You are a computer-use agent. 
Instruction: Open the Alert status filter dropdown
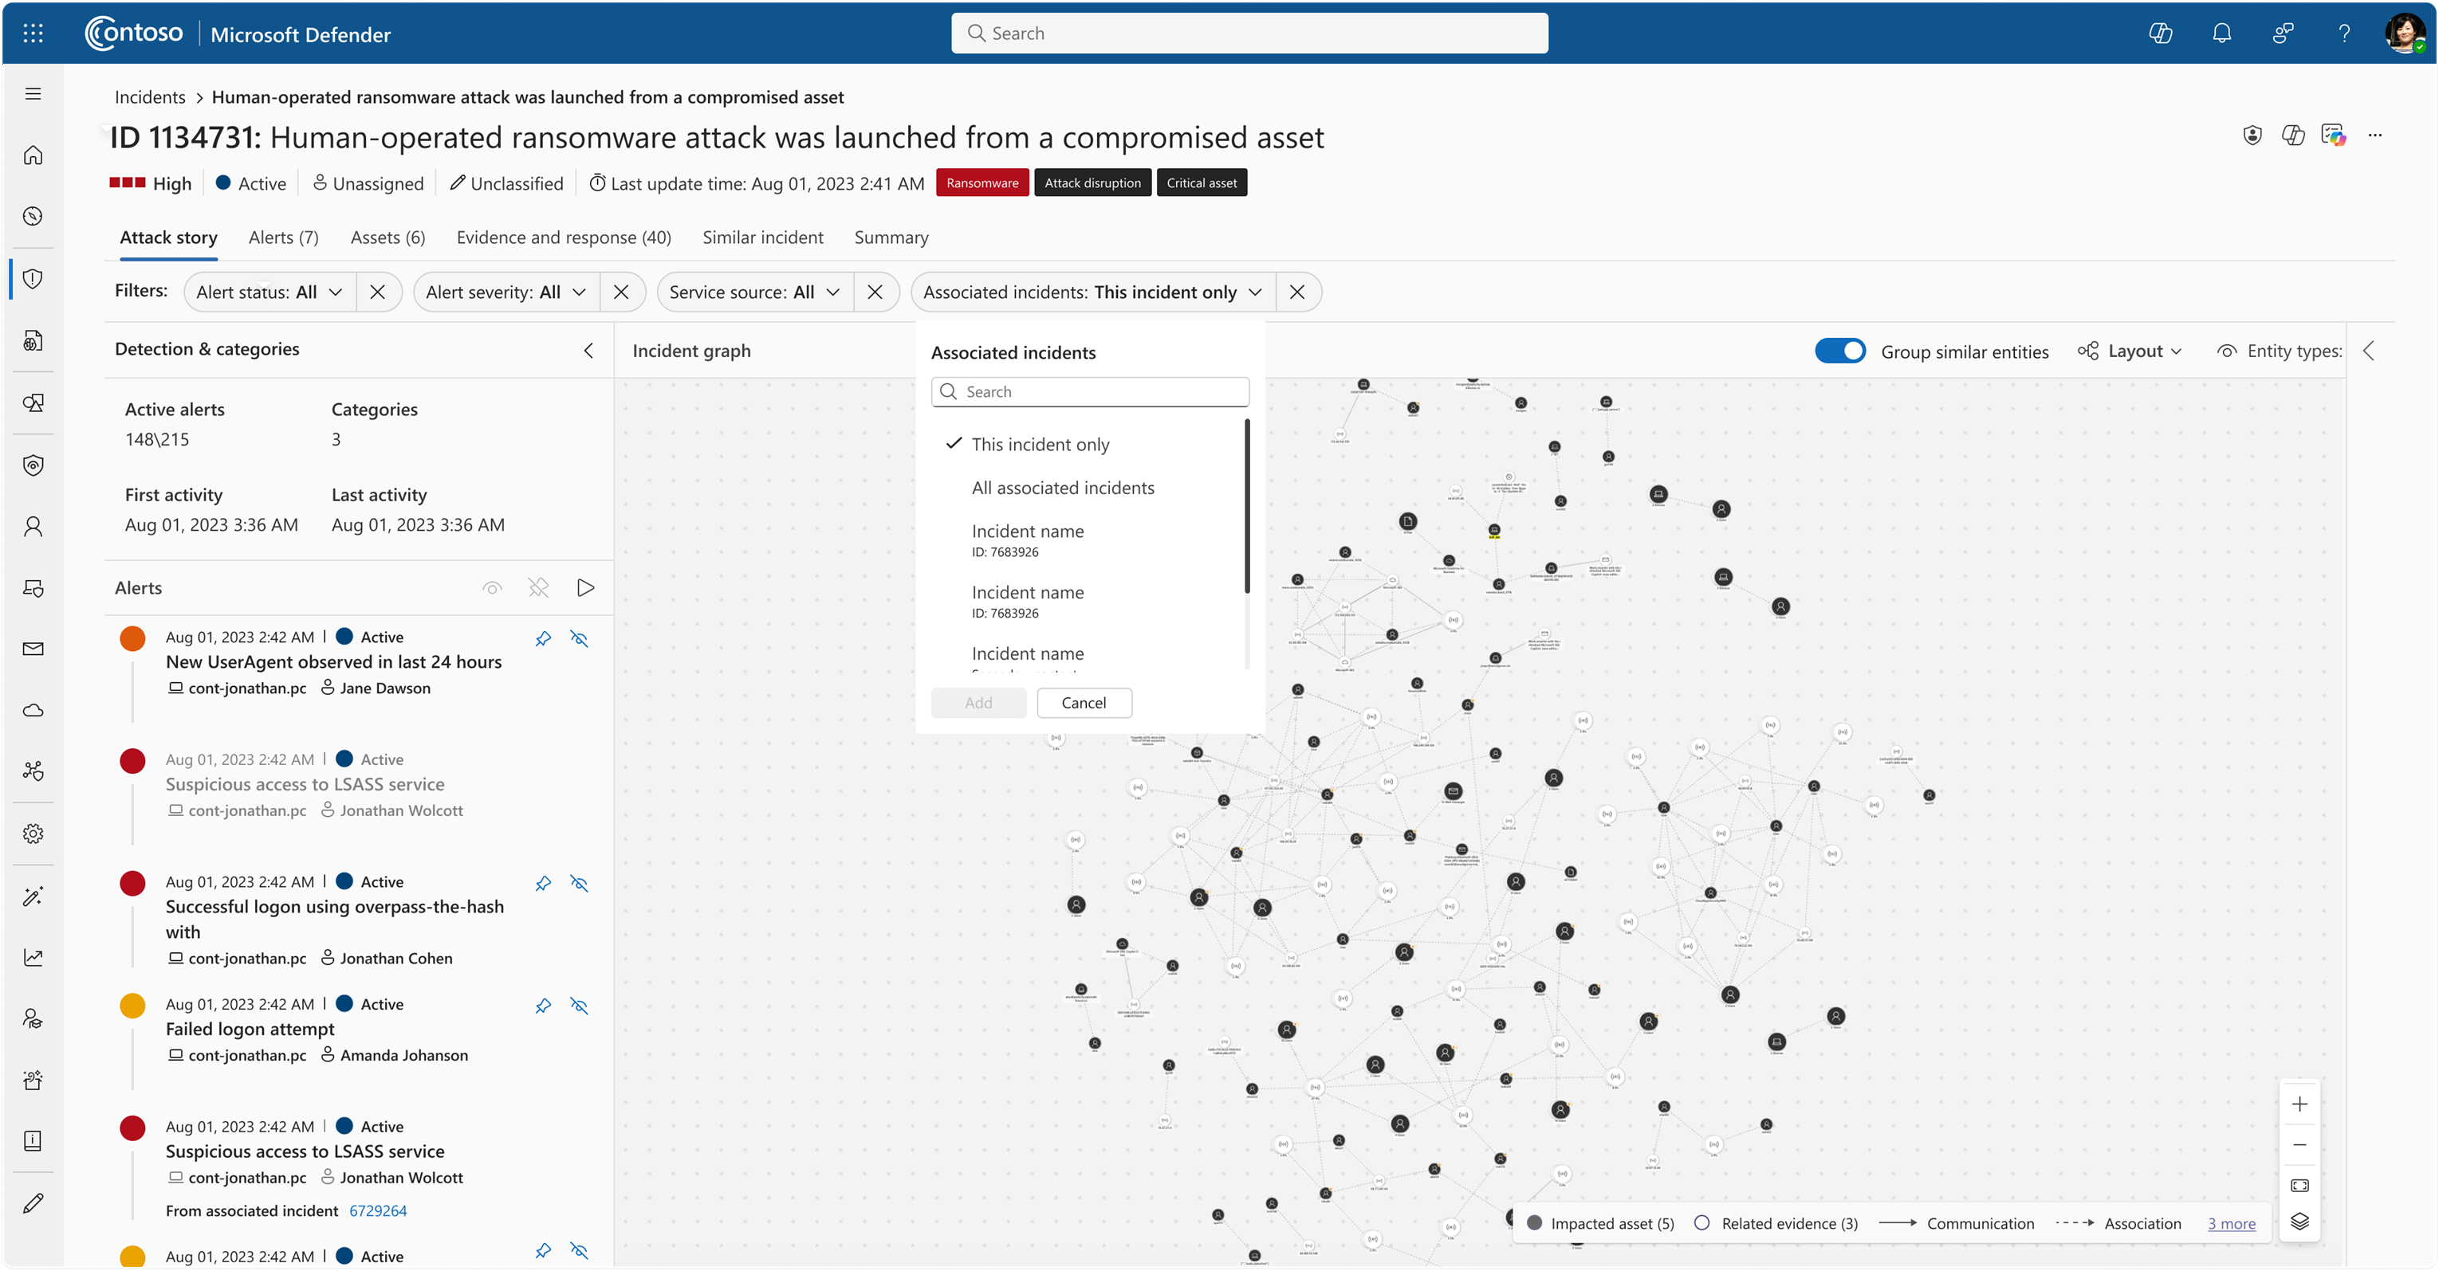269,292
